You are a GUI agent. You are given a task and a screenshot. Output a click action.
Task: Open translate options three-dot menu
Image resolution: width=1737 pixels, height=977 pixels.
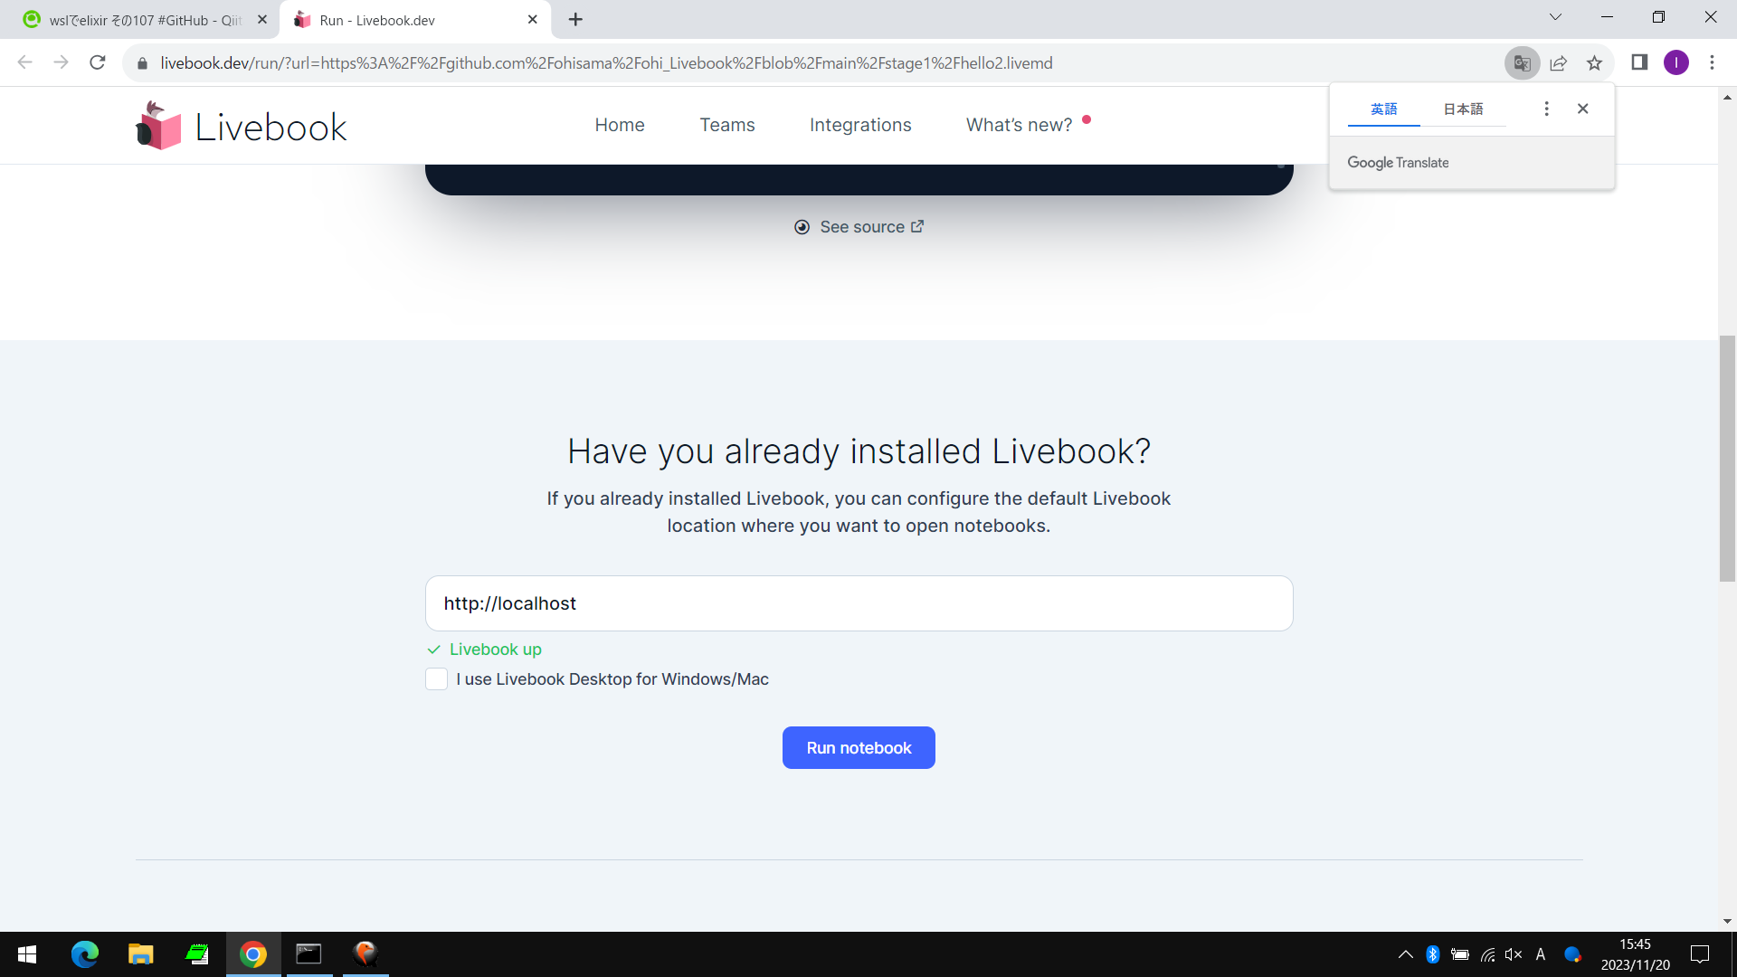point(1546,109)
